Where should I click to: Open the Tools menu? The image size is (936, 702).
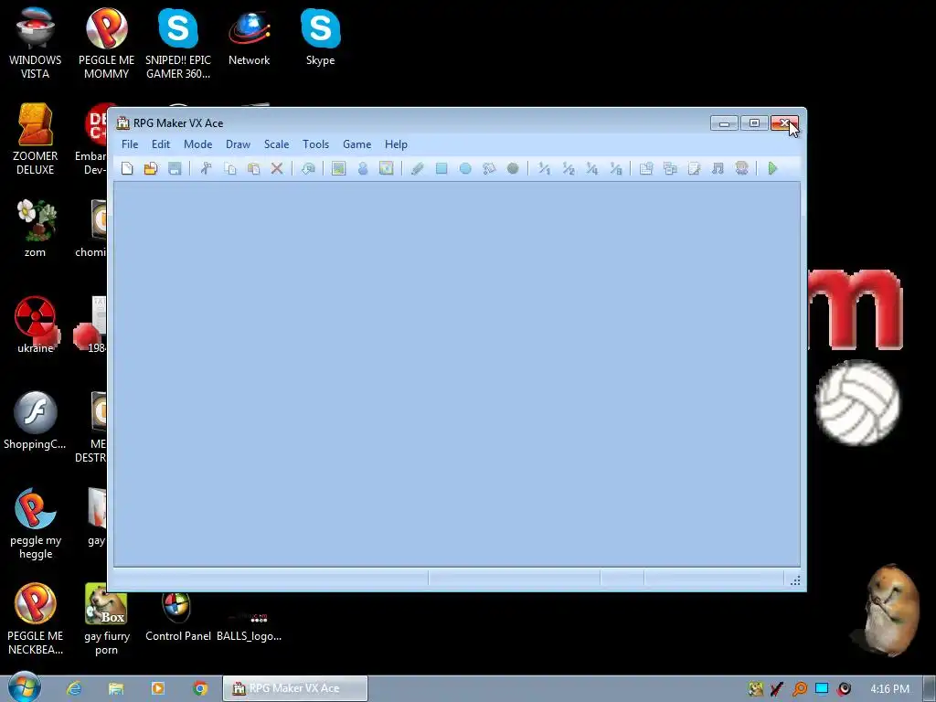point(315,144)
